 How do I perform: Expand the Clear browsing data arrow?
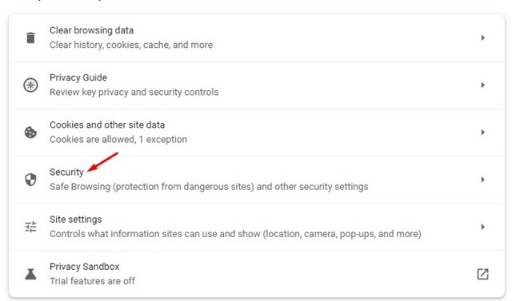(x=482, y=38)
